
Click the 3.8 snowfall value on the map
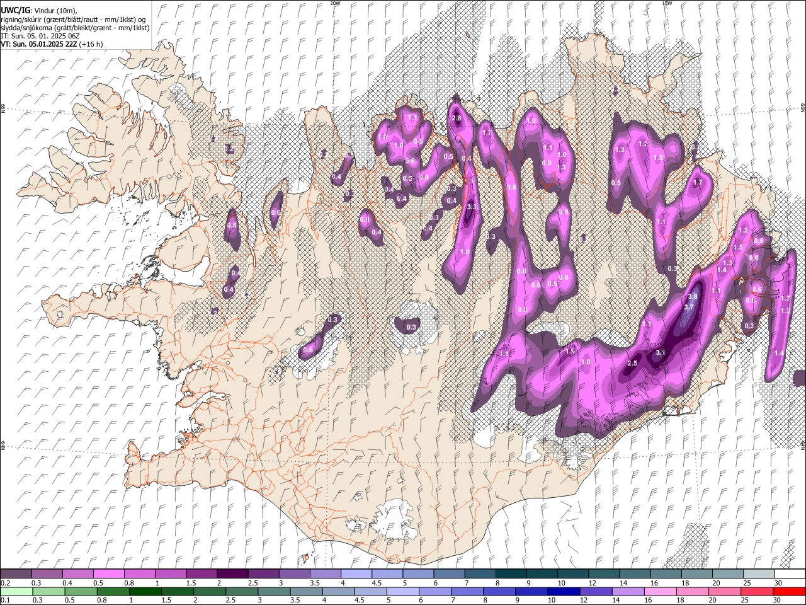(693, 296)
